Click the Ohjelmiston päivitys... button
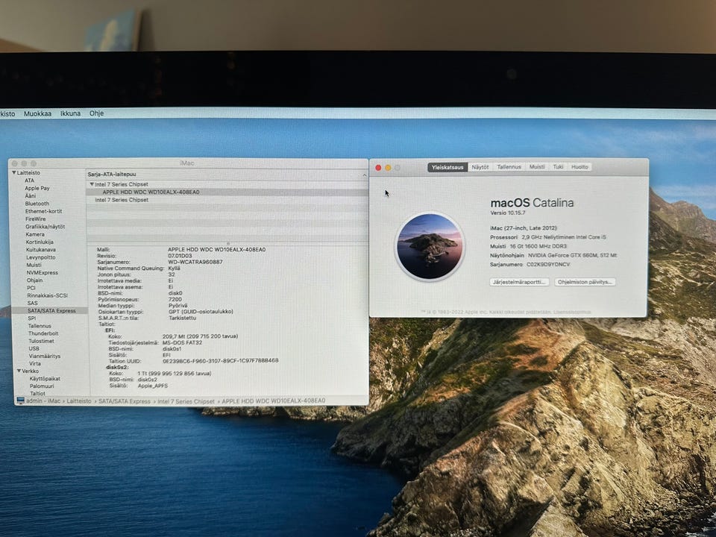The width and height of the screenshot is (716, 537). pyautogui.click(x=585, y=282)
